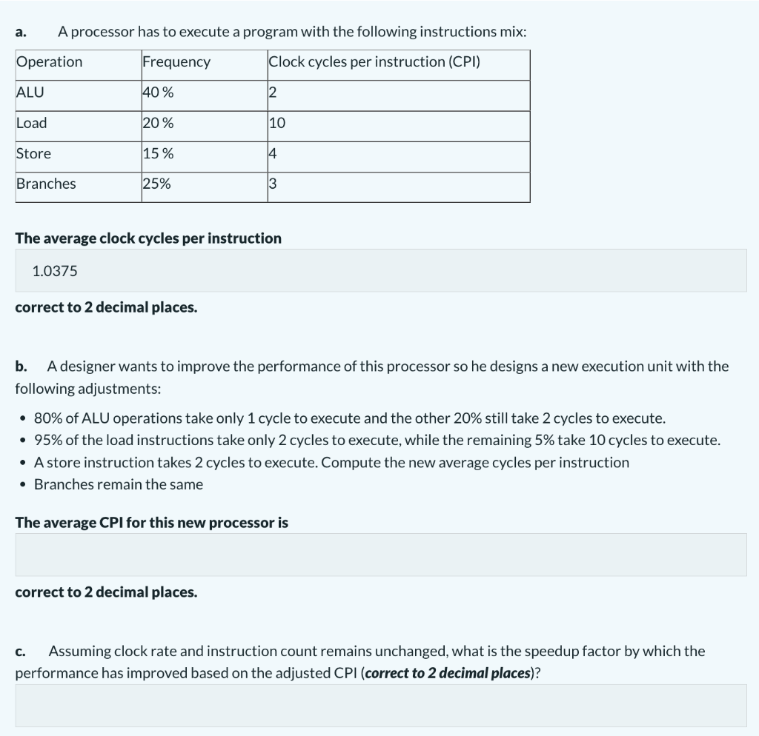Click the Frequency column header cell
Viewport: 759px width, 736px height.
205,65
